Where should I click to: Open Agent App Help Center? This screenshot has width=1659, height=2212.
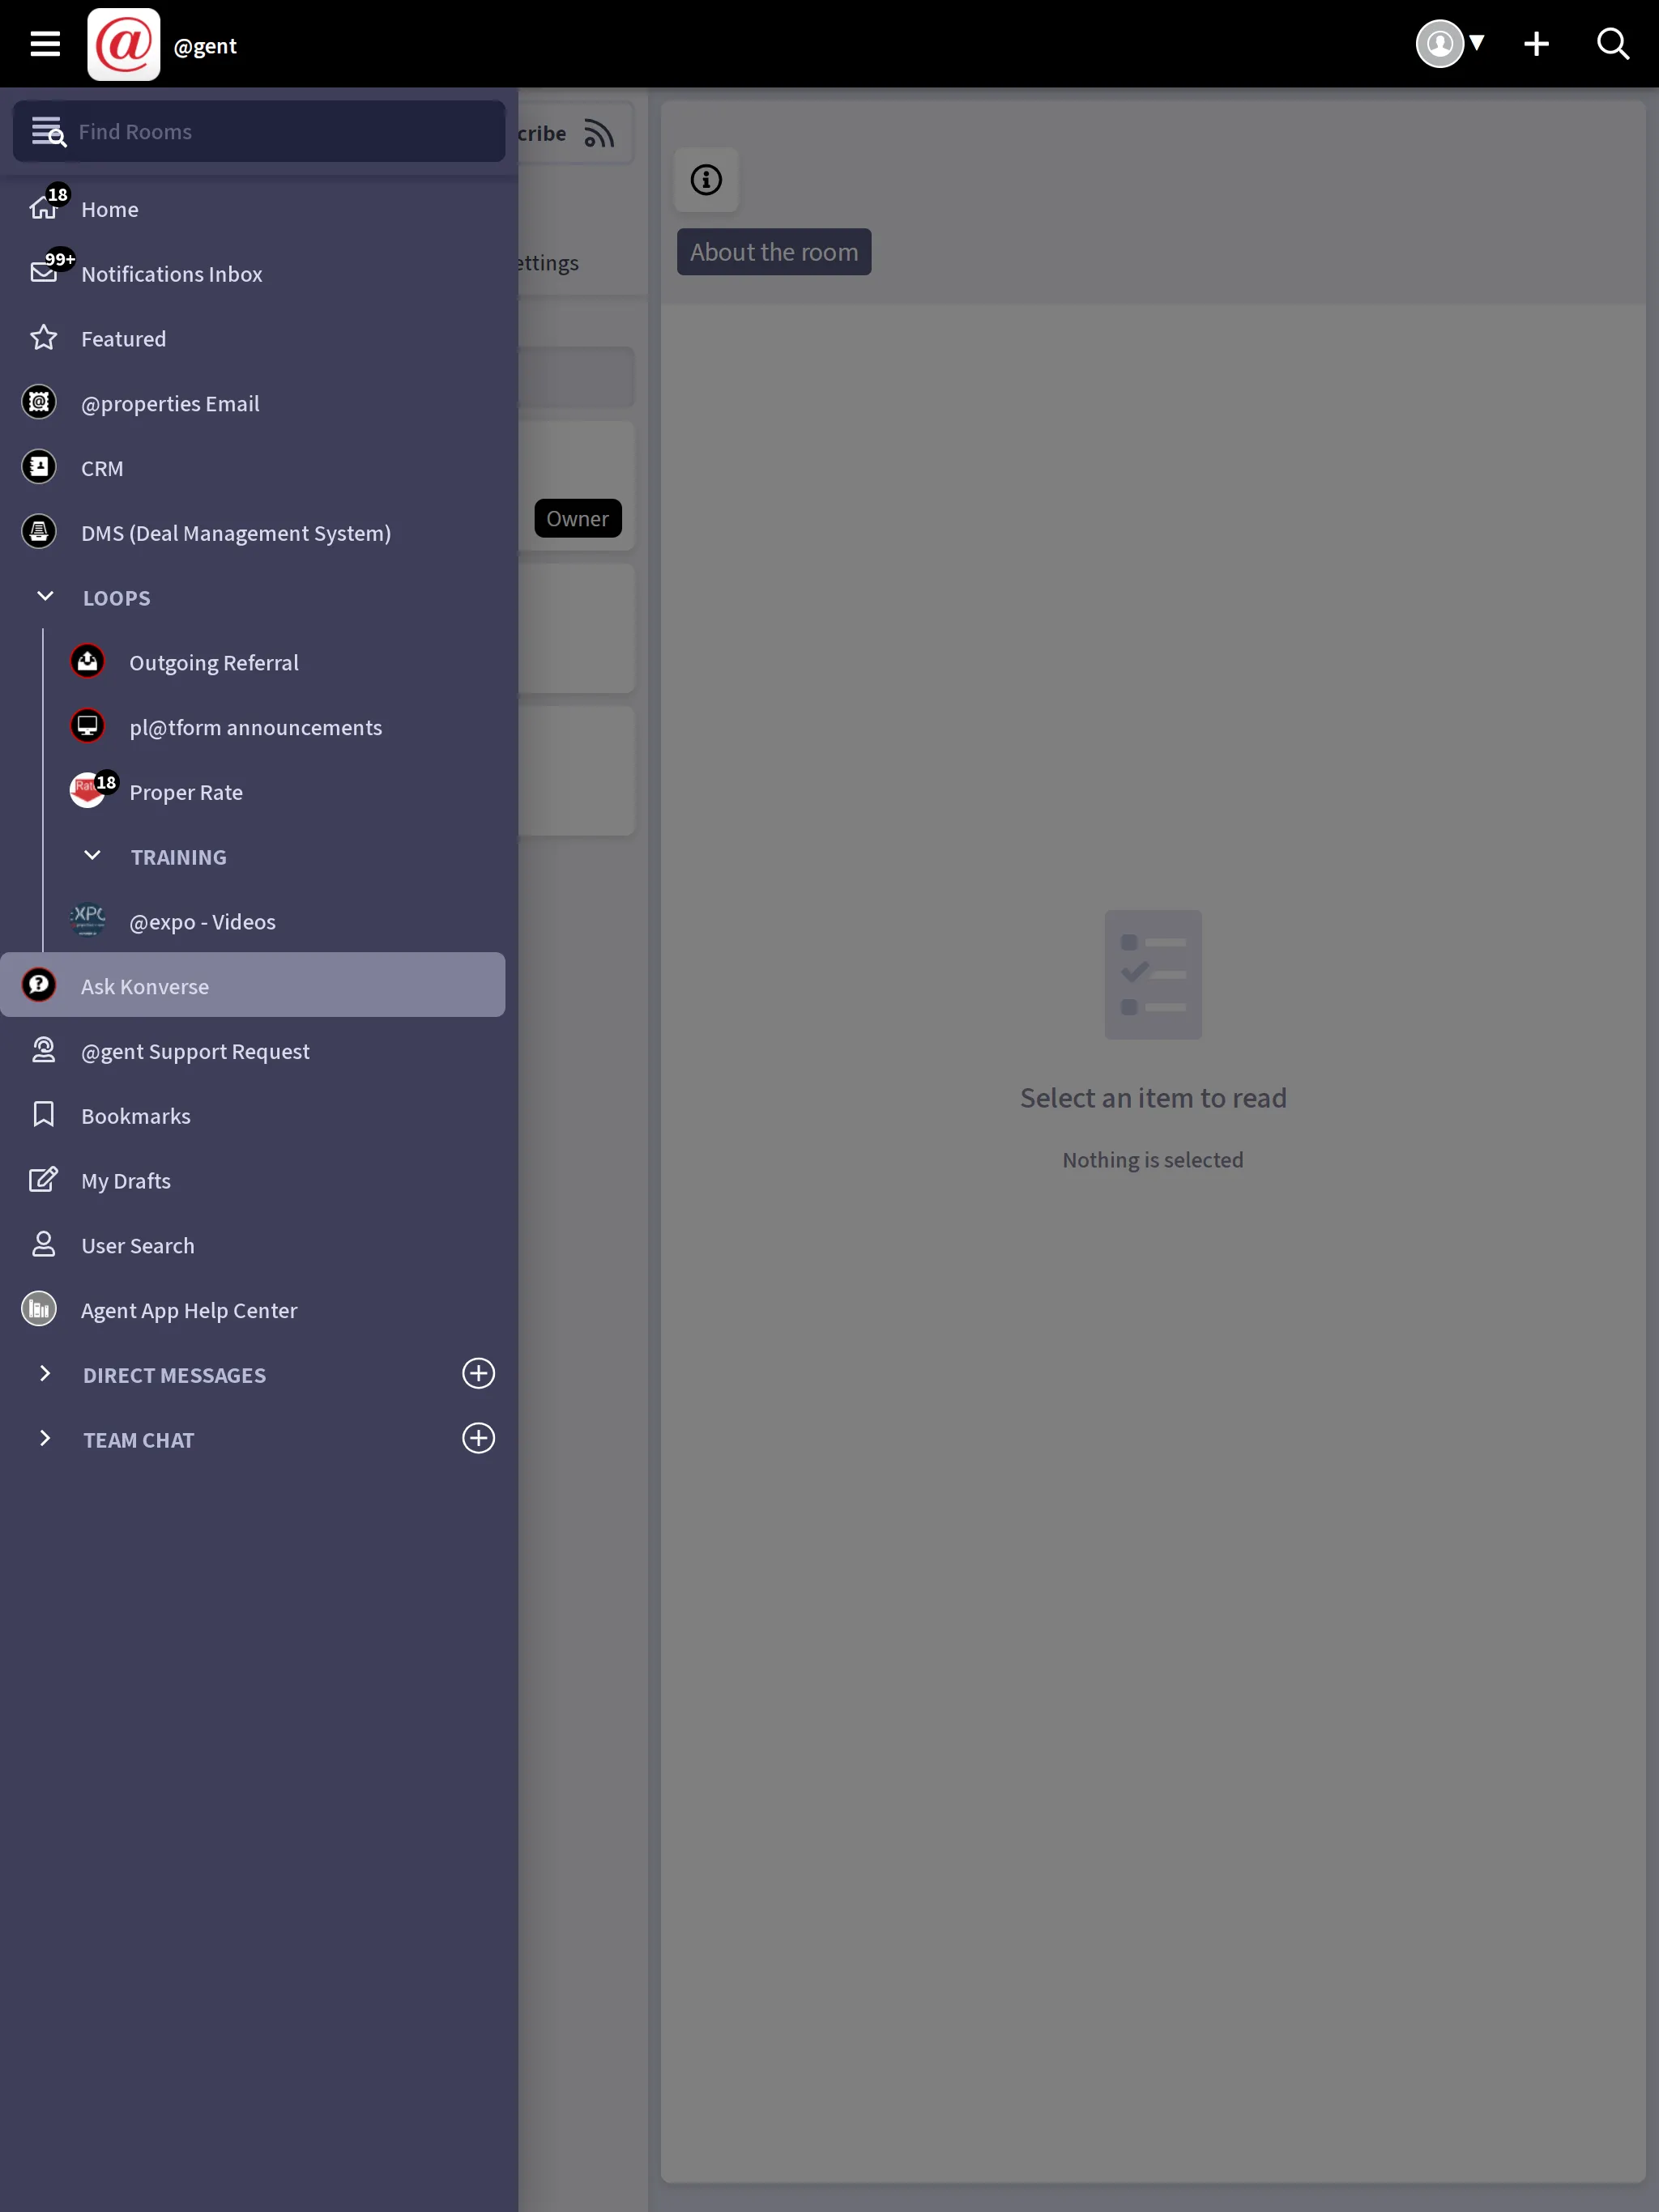click(x=252, y=1309)
